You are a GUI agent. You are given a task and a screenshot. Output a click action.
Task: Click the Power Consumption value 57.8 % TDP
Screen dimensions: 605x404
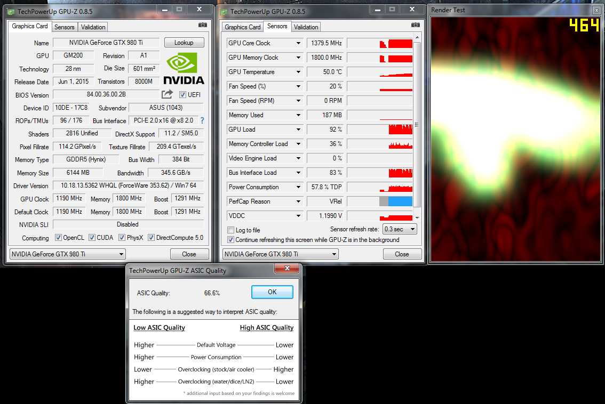click(325, 187)
